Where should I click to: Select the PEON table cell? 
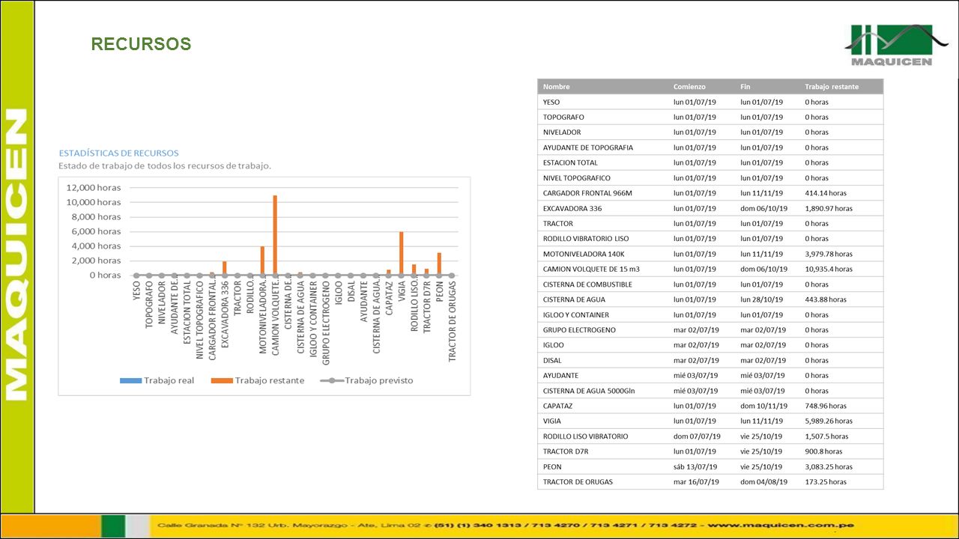(x=552, y=466)
